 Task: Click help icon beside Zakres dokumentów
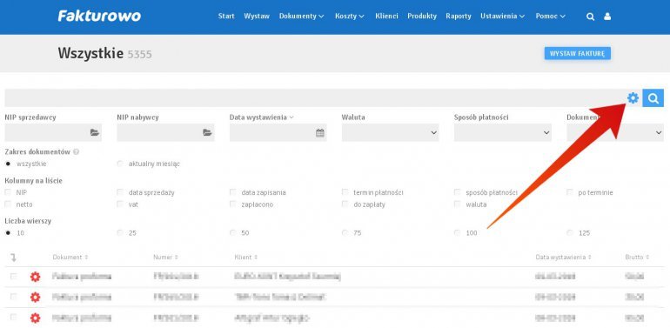pyautogui.click(x=76, y=151)
